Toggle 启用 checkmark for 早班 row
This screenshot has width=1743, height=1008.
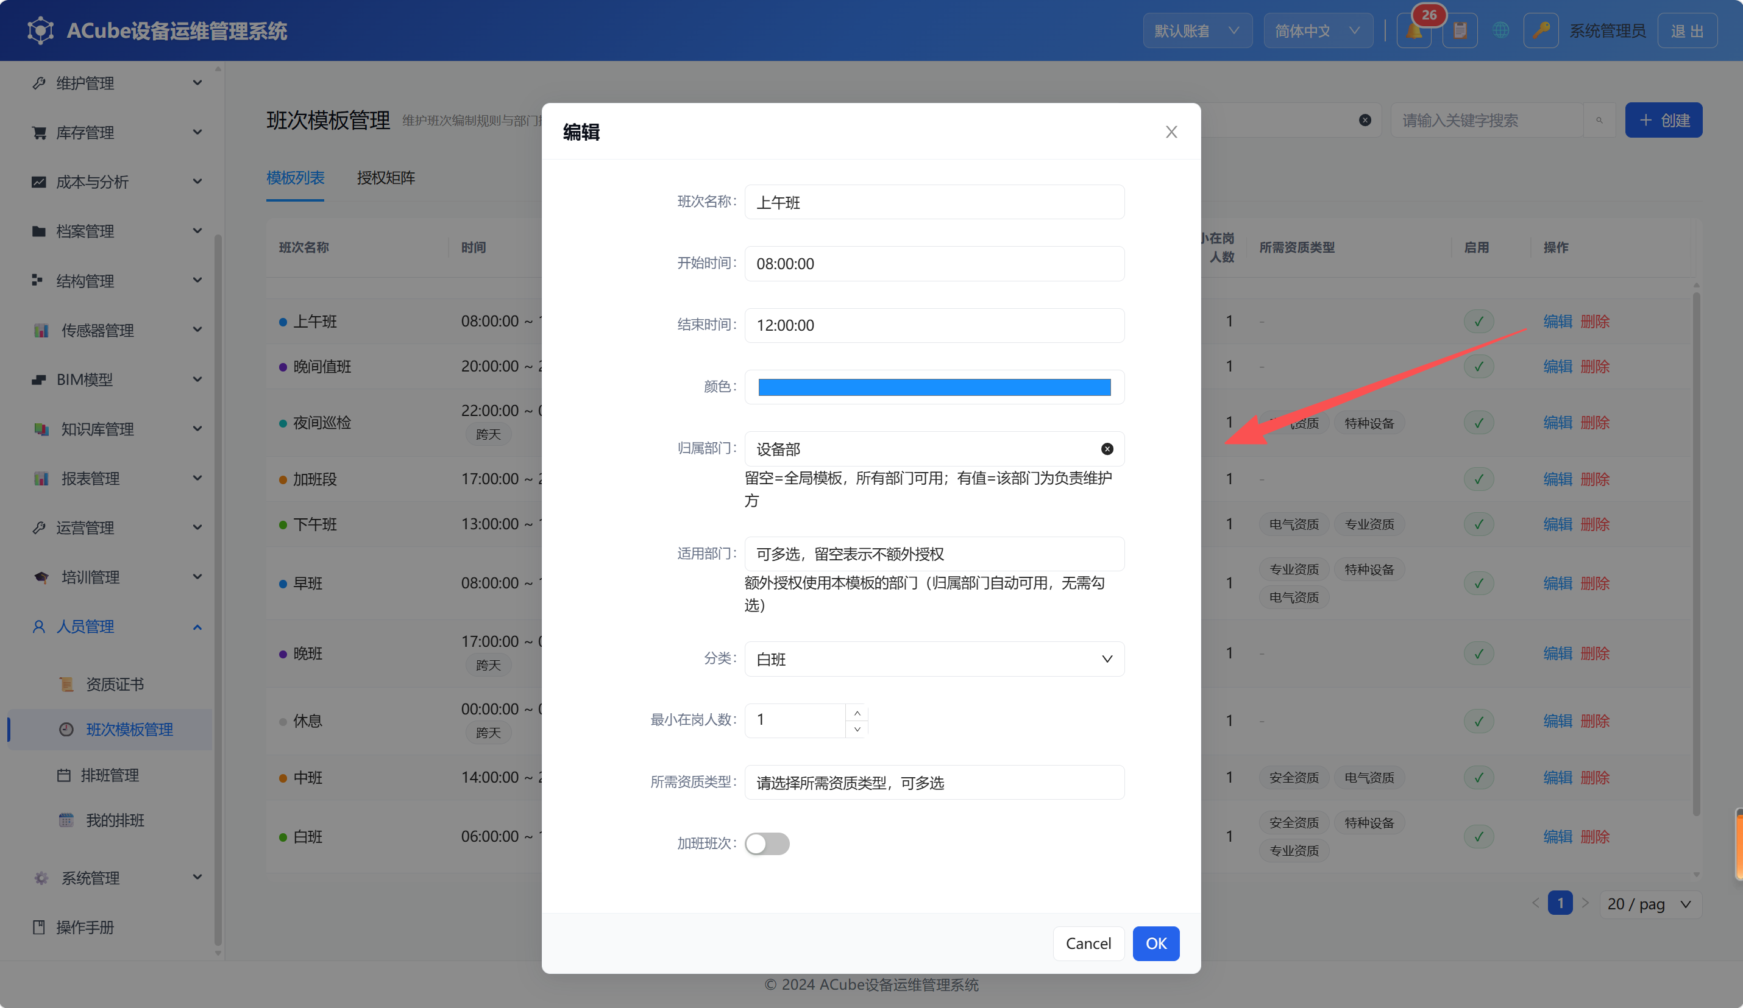1479,583
